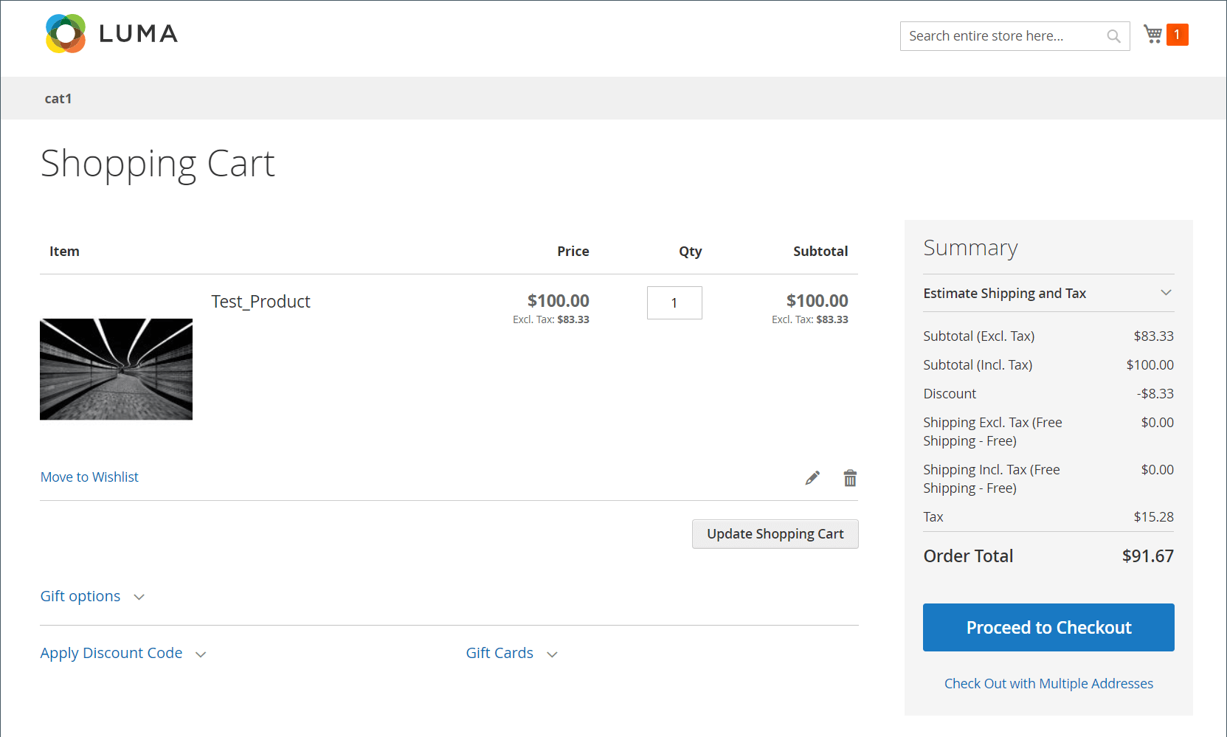Screen dimensions: 1227x737
Task: Click the Move to Wishlist link
Action: point(89,477)
